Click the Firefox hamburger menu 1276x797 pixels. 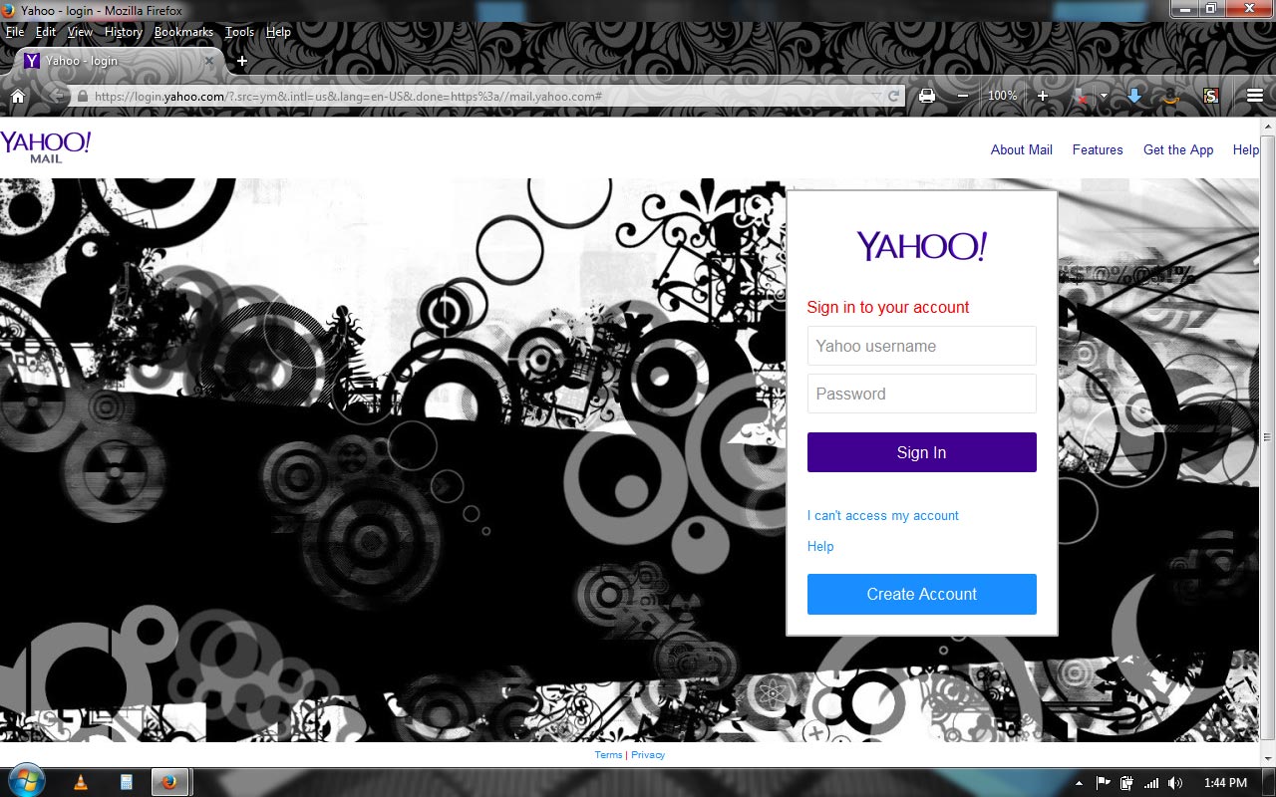coord(1255,95)
